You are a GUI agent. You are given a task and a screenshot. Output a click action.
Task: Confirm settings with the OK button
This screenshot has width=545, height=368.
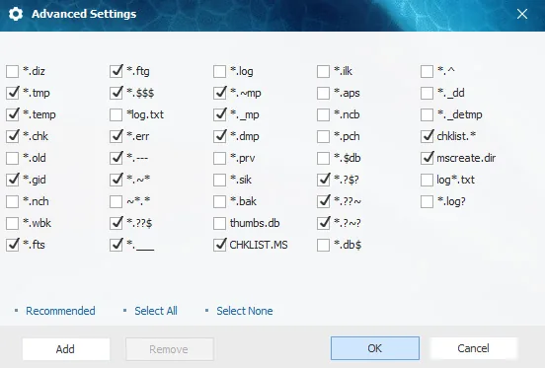pyautogui.click(x=375, y=348)
